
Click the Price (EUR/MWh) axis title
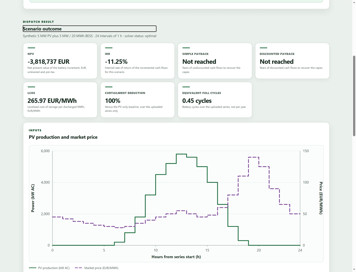[x=320, y=198]
